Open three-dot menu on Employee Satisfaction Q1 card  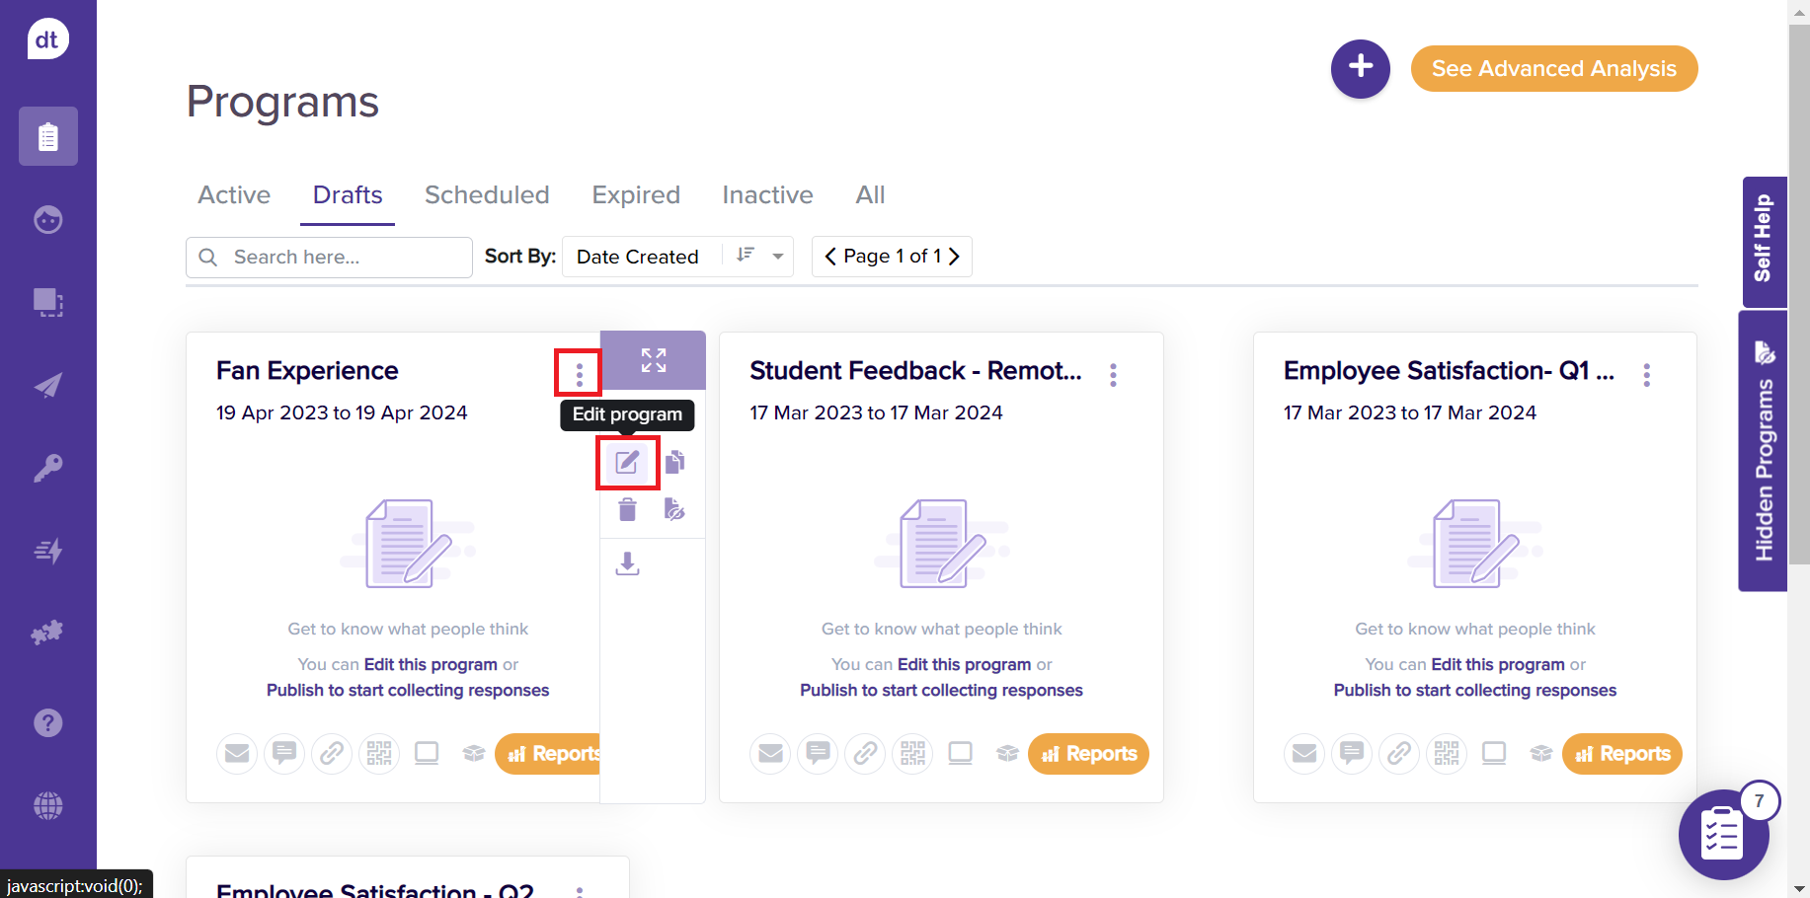(1646, 375)
